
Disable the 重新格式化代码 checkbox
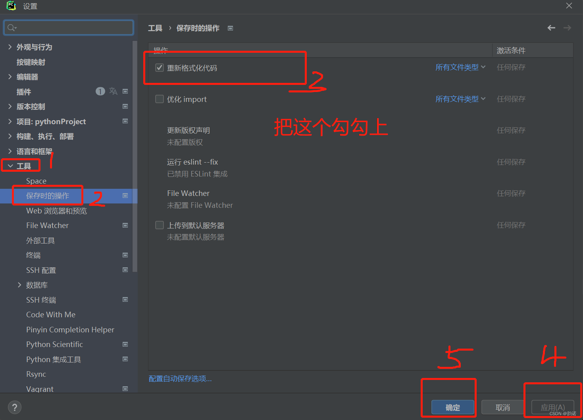tap(159, 67)
